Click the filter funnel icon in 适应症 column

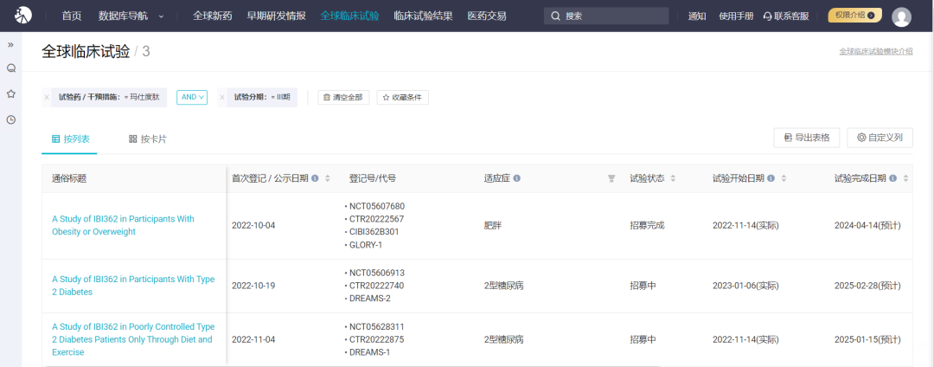pos(611,178)
